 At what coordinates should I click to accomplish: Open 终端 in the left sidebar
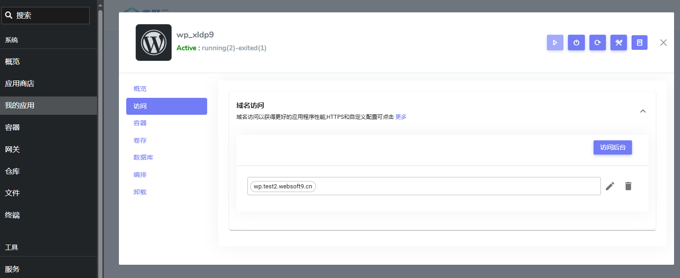coord(12,215)
